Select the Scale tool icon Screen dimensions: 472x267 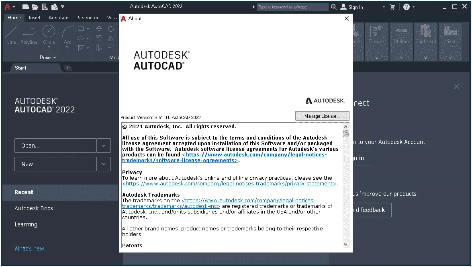pos(111,47)
